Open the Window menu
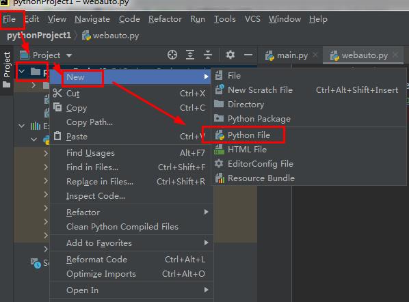 click(285, 19)
